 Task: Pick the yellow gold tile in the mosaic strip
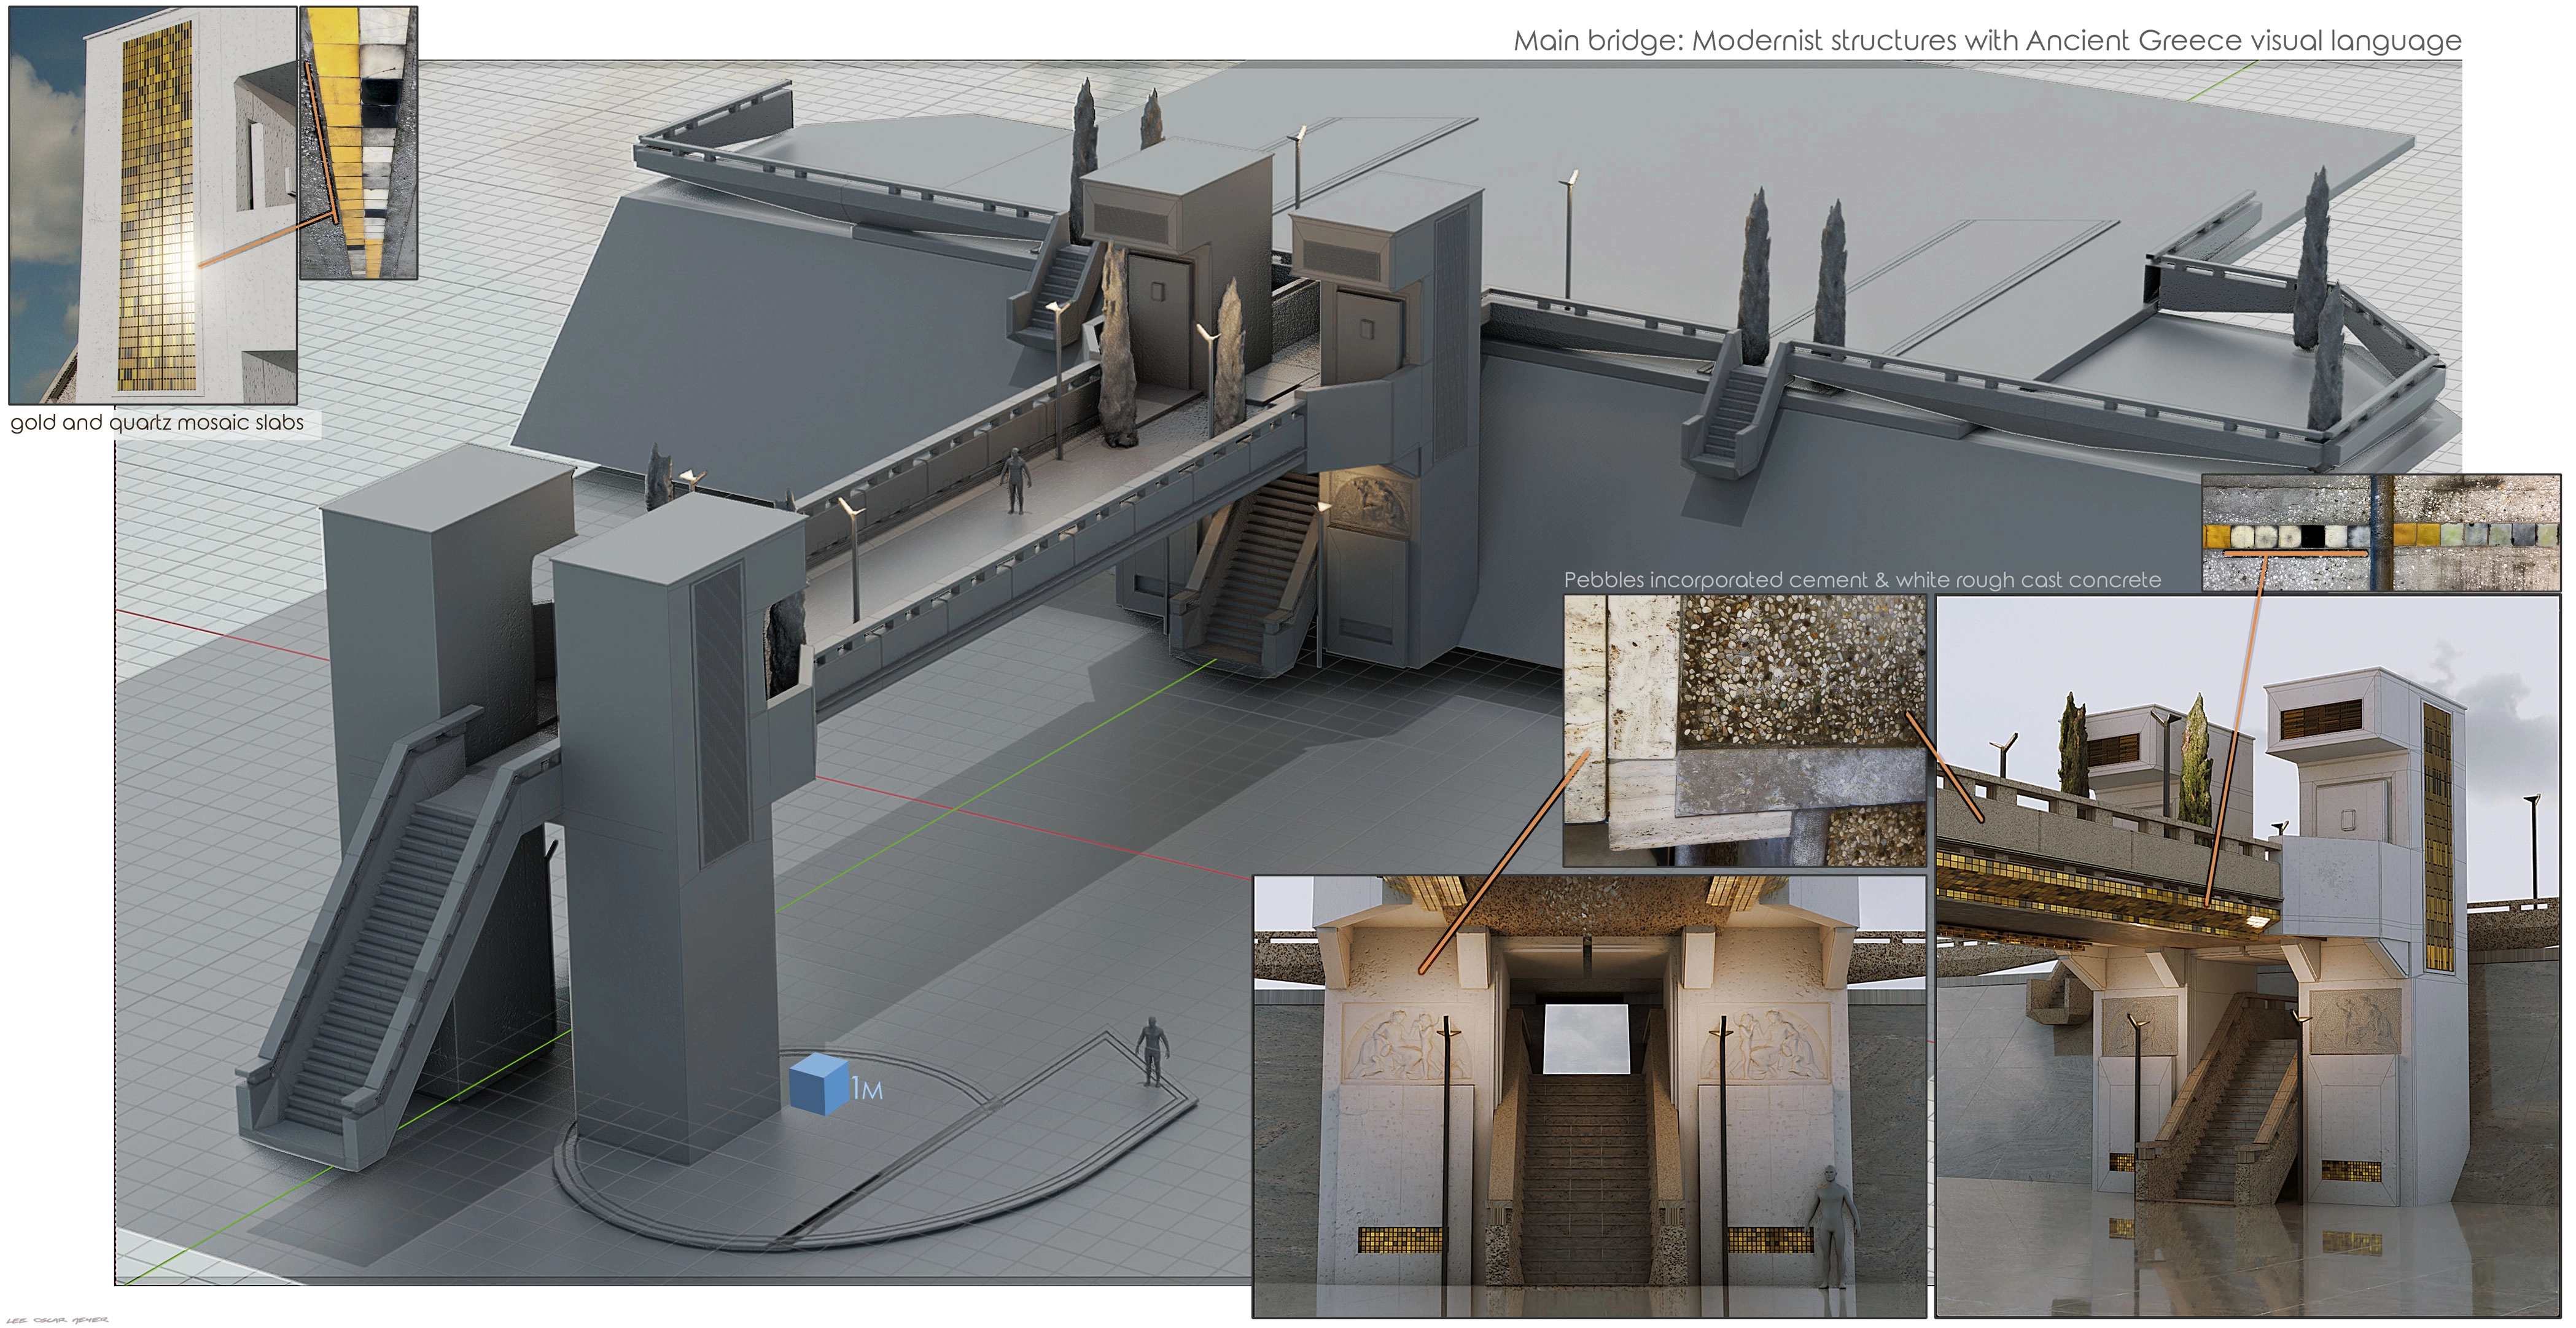pyautogui.click(x=2218, y=538)
